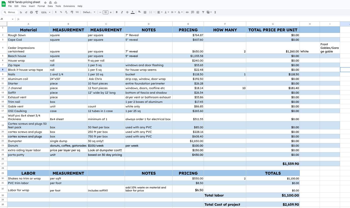The image size is (350, 208).
Task: Open the functions (sigma) menu
Action: 215,12
